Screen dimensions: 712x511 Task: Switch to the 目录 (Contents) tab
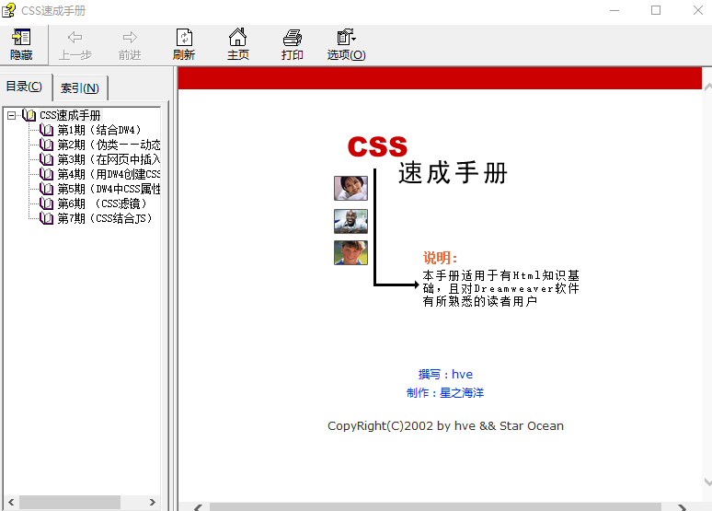tap(24, 87)
